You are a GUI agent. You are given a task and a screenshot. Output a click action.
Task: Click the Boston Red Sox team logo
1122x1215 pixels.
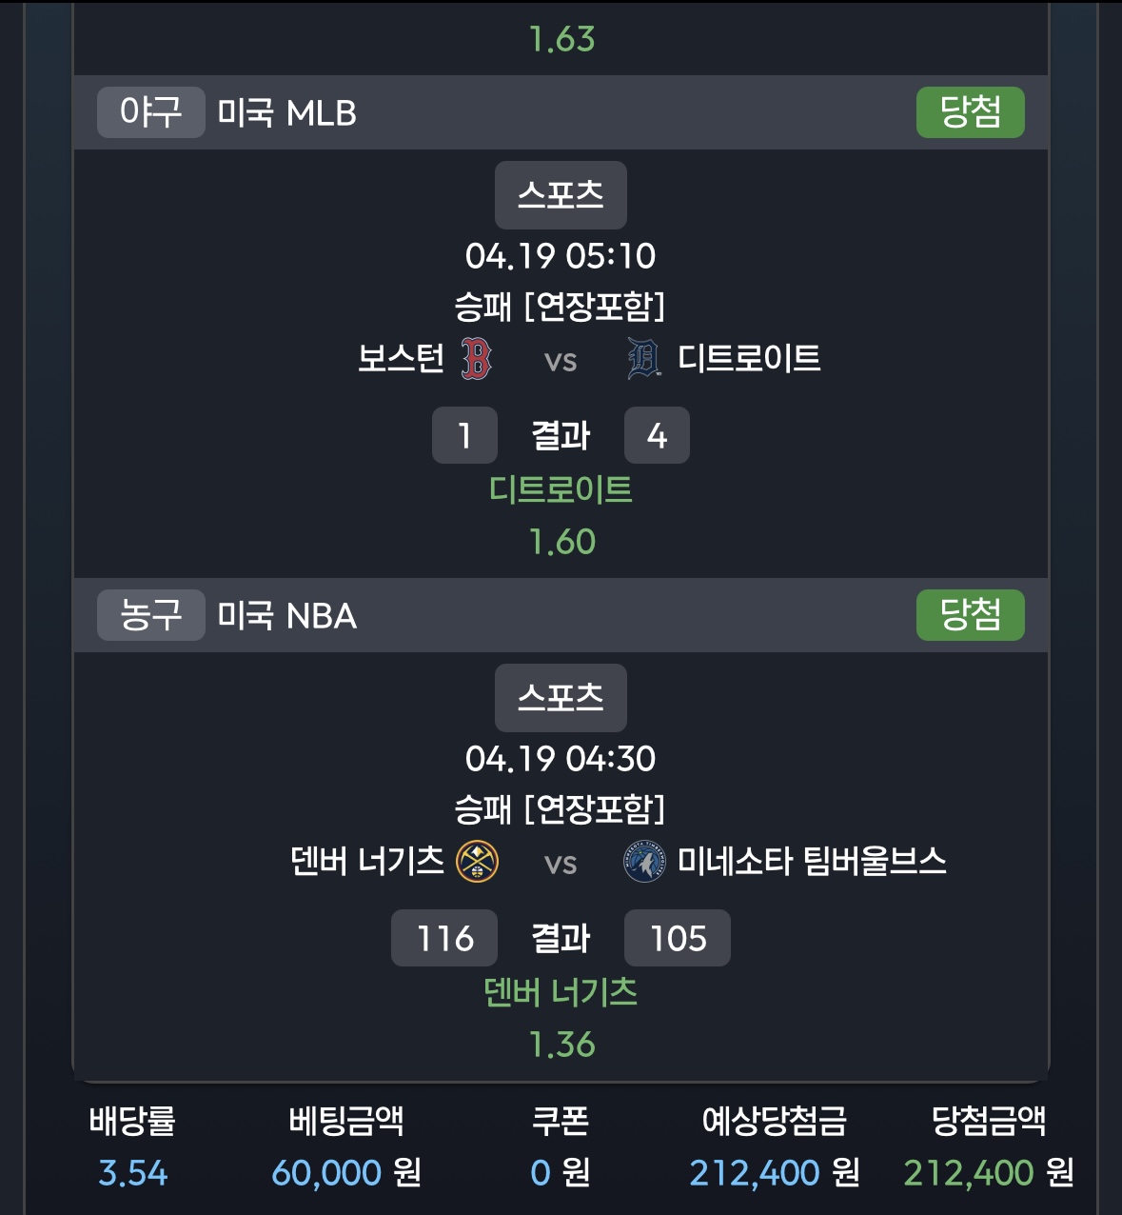point(476,359)
